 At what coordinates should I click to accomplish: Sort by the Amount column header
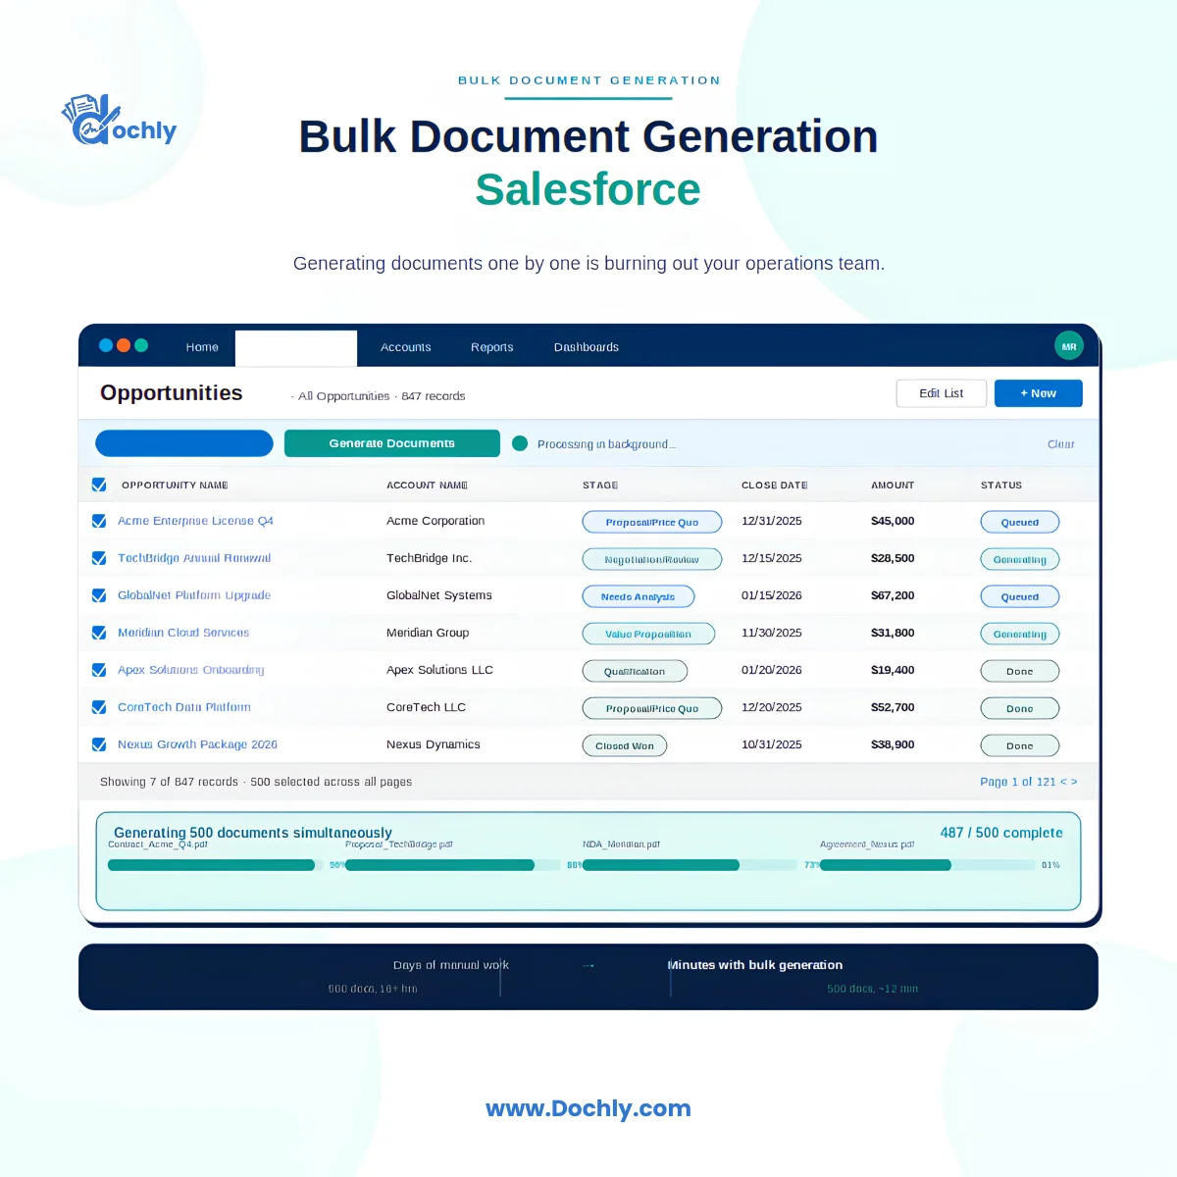point(893,486)
